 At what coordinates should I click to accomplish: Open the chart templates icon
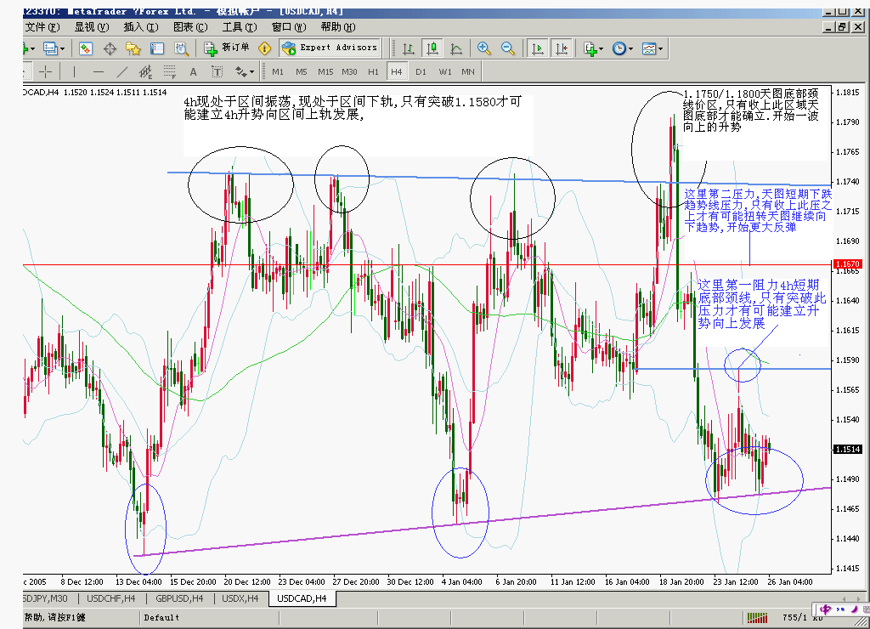click(648, 48)
